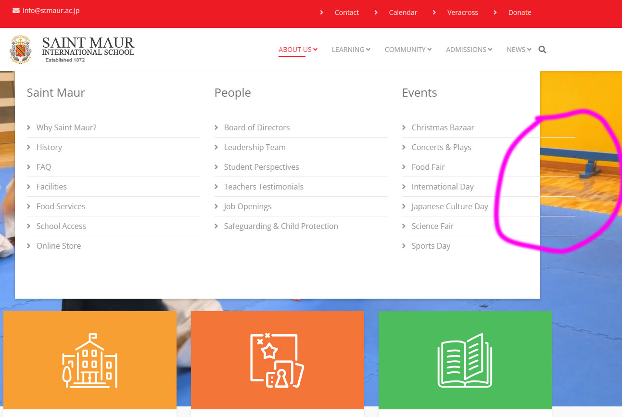Open the News navigation menu
Screen dimensions: 622x417
tap(519, 50)
